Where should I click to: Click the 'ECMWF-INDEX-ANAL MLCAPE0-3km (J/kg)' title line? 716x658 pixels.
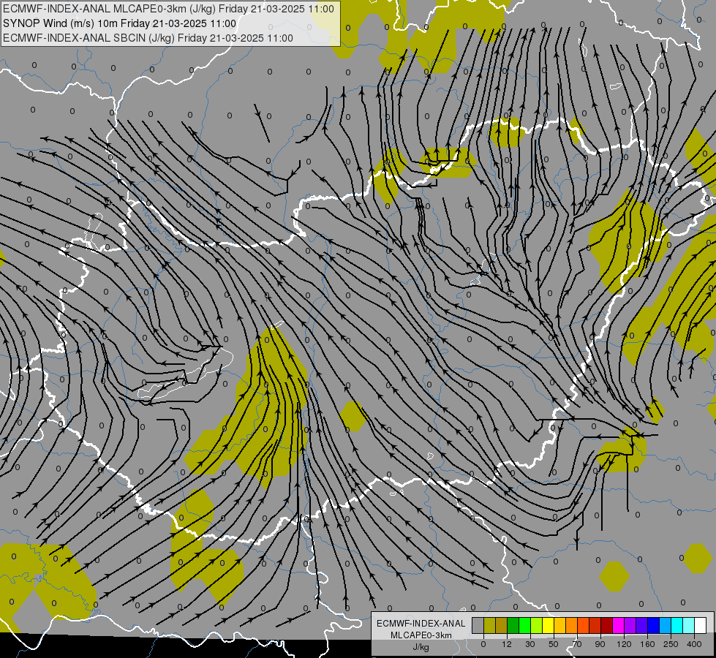168,9
